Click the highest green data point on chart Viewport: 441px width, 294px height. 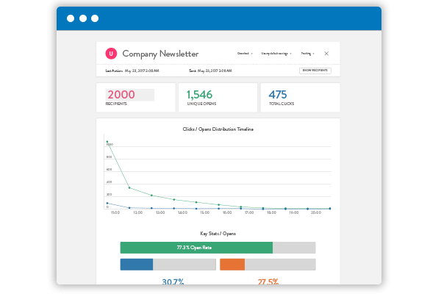107,142
